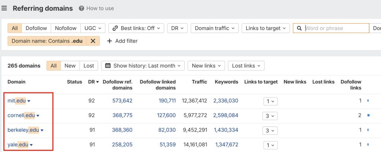Click the 12,367,412 traffic value
381x152 pixels.
pos(194,101)
